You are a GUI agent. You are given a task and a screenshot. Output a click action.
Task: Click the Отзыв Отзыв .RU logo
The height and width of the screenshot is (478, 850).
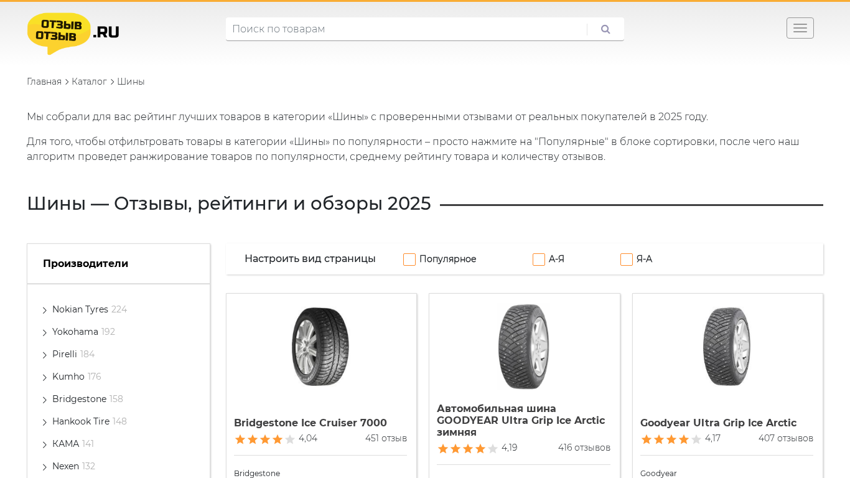73,33
